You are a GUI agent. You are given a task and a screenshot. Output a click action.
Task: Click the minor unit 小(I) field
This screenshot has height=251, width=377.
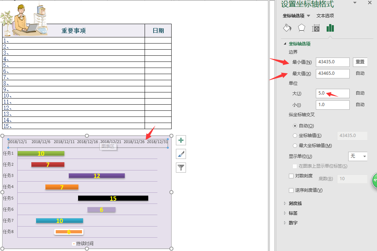point(332,105)
